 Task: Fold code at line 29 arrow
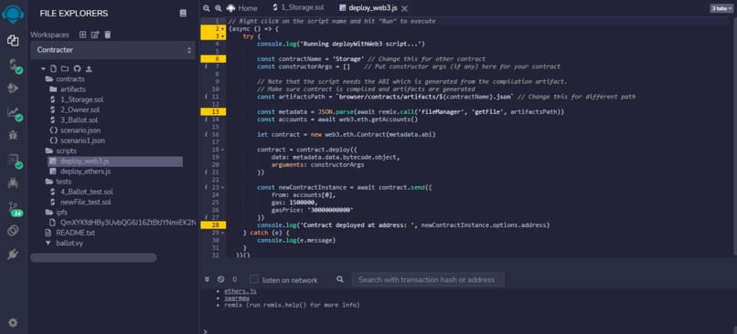222,233
